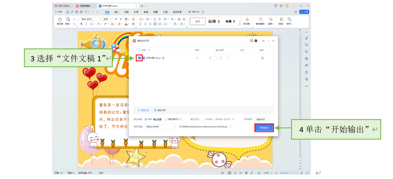The width and height of the screenshot is (393, 179).
Task: Click the new tab plus button
Action: point(142,6)
